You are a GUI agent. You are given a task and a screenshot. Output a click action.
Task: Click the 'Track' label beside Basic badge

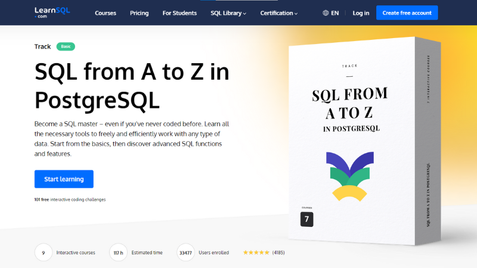click(42, 46)
